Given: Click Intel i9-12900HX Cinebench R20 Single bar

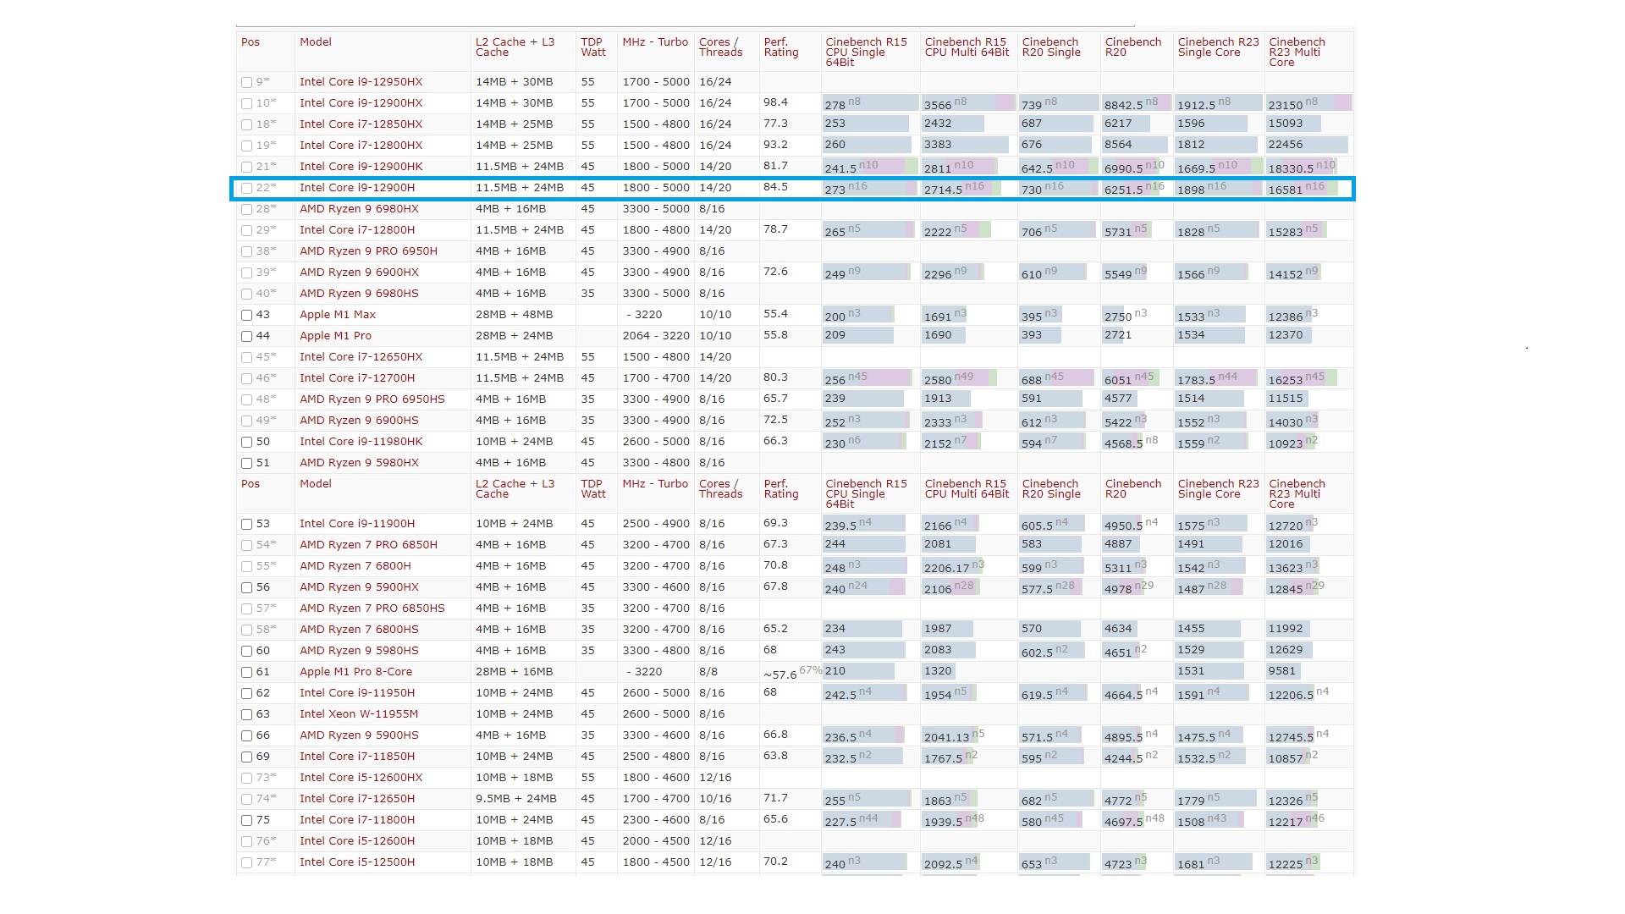Looking at the screenshot, I should click(1057, 103).
